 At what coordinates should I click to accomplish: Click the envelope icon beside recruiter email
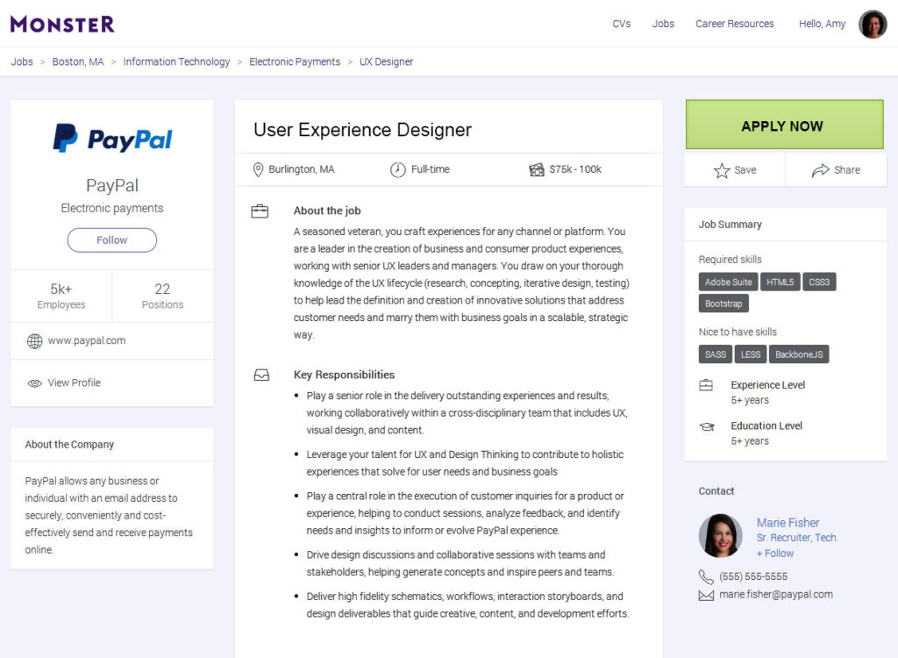click(x=706, y=596)
